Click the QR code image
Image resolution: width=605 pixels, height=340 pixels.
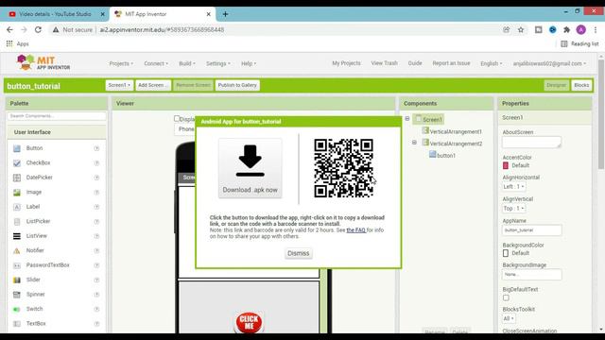point(343,168)
